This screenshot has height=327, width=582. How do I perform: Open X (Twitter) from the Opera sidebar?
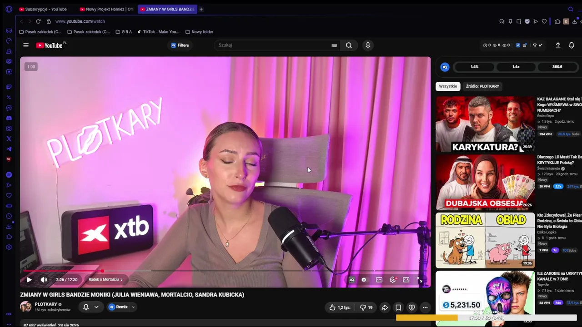coord(9,139)
